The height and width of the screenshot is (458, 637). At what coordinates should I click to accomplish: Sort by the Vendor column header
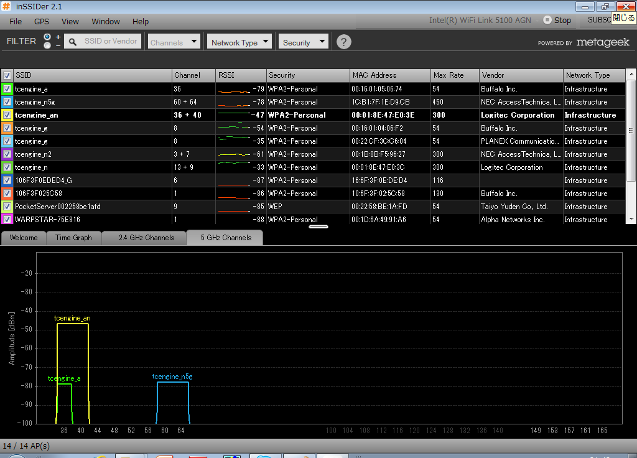[x=521, y=75]
